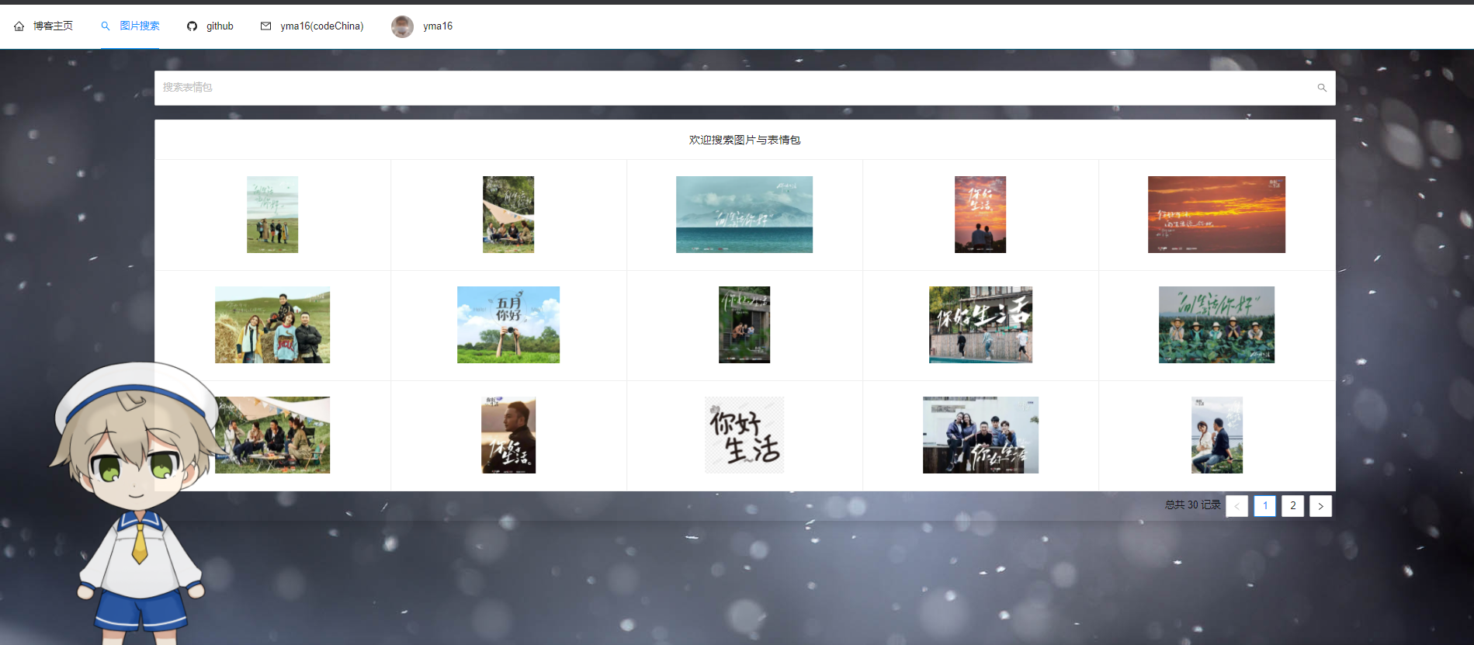The image size is (1474, 645).
Task: Open the wide orange sunset sky thumbnail
Action: 1216,214
